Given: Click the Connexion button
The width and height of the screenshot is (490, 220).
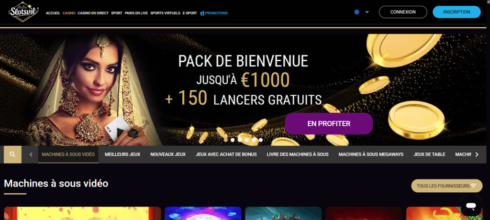Looking at the screenshot, I should coord(403,12).
